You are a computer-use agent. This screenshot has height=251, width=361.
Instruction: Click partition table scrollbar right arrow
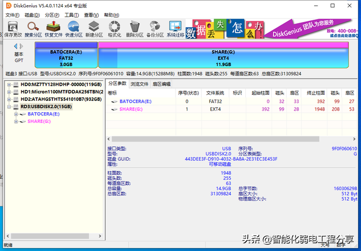[x=354, y=139]
